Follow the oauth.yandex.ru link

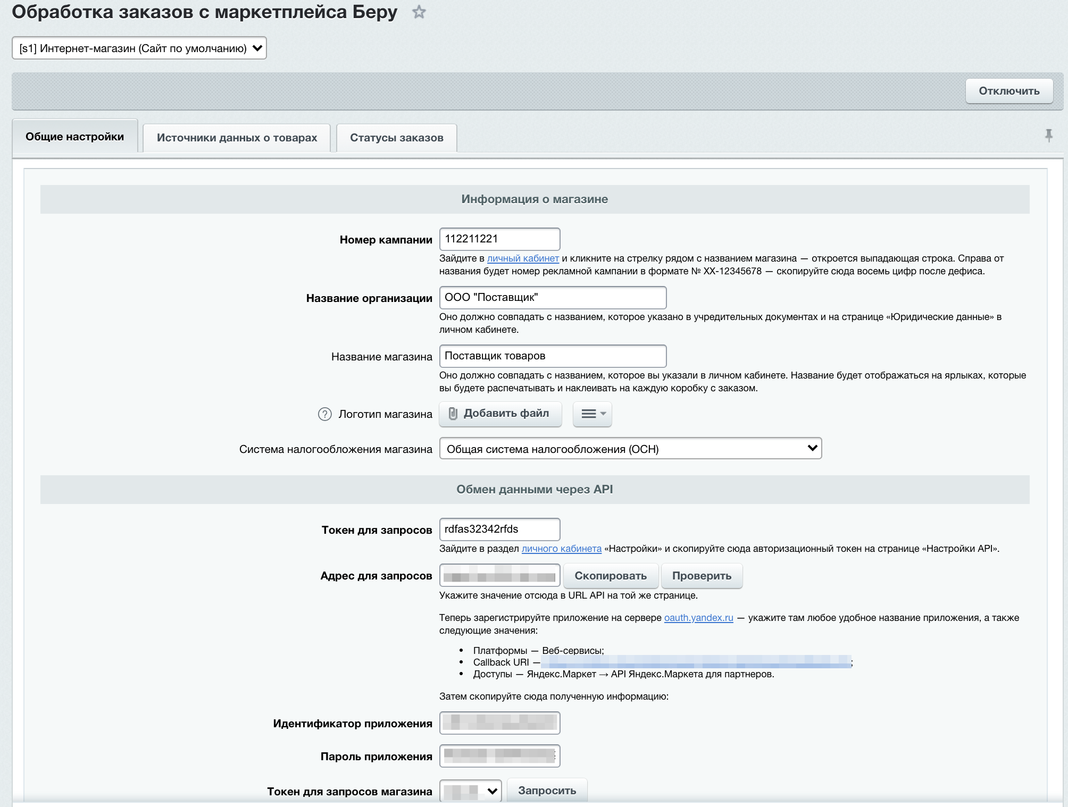[x=698, y=618]
